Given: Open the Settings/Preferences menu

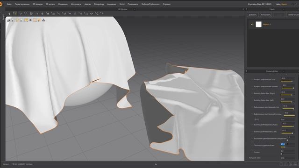Looking at the screenshot, I should click(150, 4).
